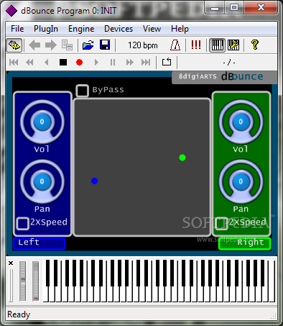
Task: Click the fast forward button
Action: (x=129, y=63)
